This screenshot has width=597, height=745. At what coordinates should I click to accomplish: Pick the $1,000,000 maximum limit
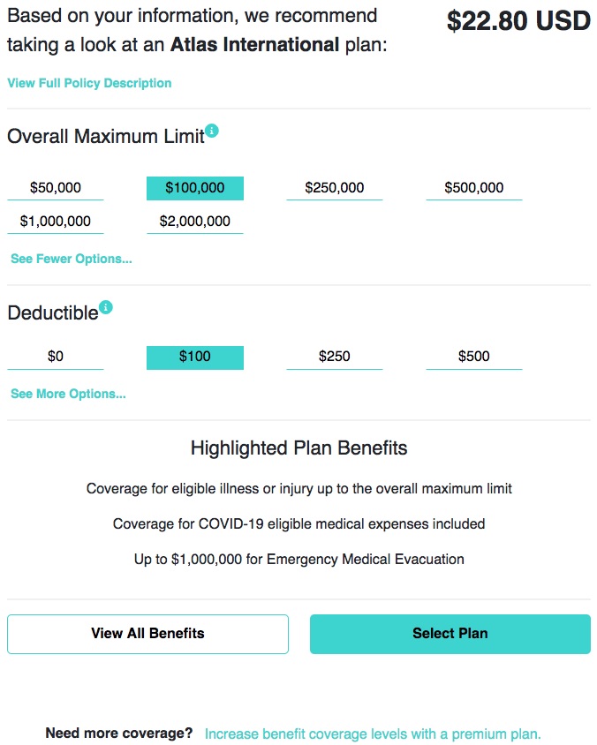tap(55, 222)
